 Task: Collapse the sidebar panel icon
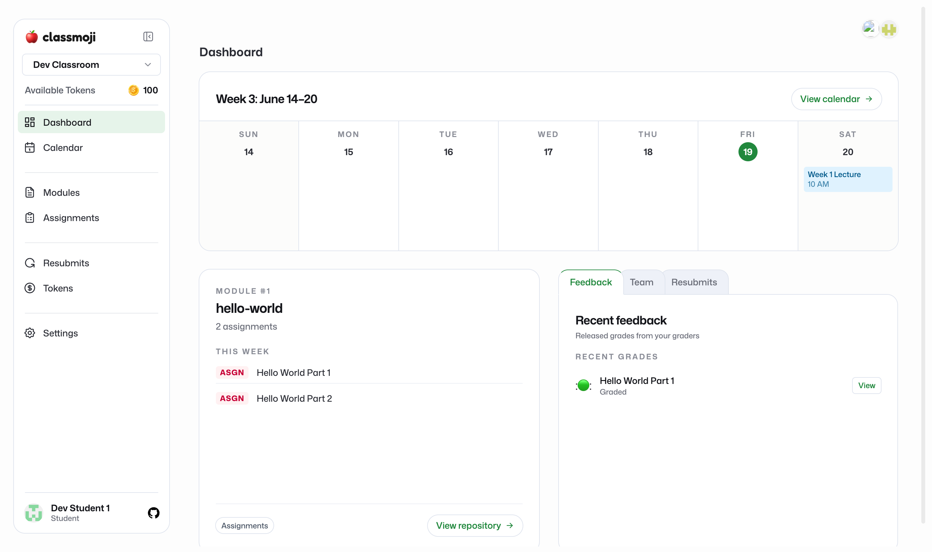[148, 37]
